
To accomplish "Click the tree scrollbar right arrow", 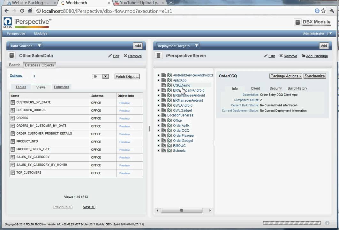I will 210,211.
